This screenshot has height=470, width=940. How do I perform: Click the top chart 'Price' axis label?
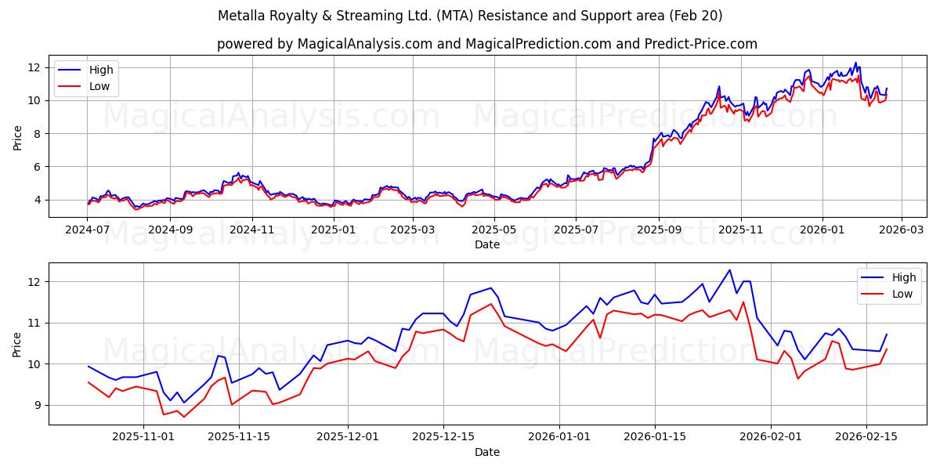[18, 137]
